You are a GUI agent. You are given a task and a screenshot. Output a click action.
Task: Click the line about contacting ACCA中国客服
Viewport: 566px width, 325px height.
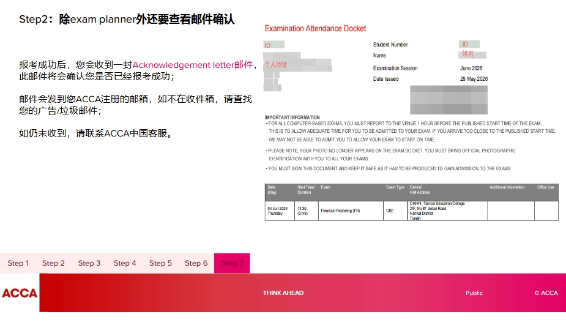[97, 133]
